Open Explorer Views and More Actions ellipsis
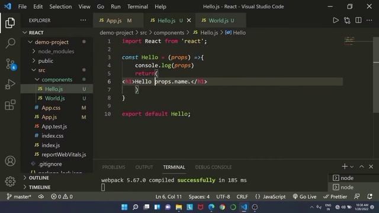Viewport: 379px width, 213px height. tap(83, 20)
